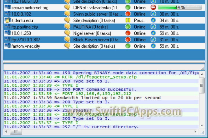Click the clock icon in the 10.0.1.250 row

(153, 33)
